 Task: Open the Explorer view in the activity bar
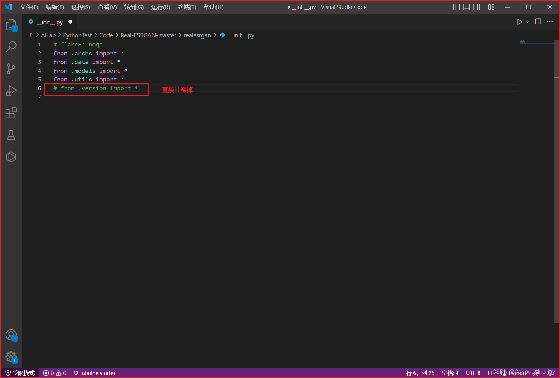(11, 25)
